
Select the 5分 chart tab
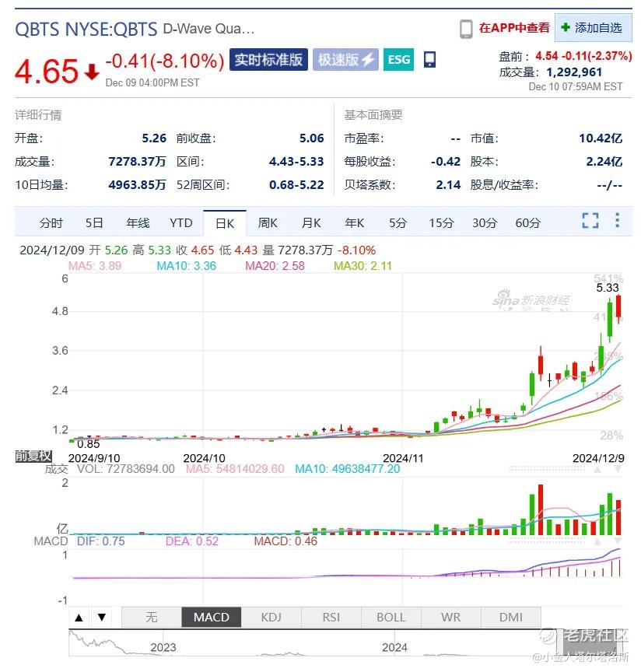click(x=398, y=223)
